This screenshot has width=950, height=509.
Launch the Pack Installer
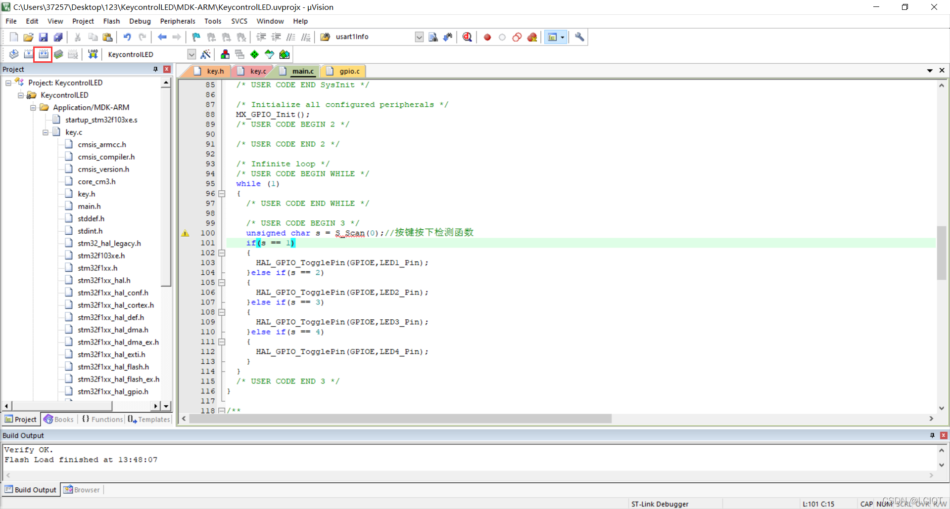pyautogui.click(x=285, y=54)
